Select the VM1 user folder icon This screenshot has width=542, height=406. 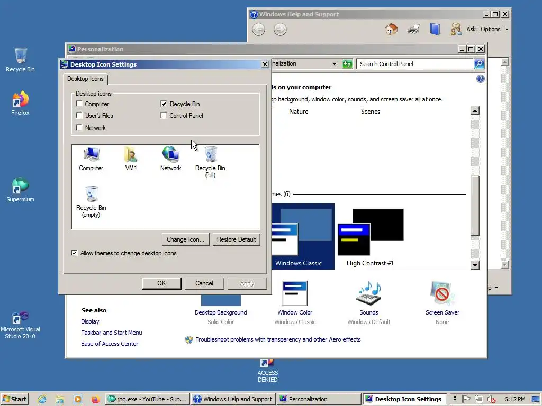(x=131, y=159)
